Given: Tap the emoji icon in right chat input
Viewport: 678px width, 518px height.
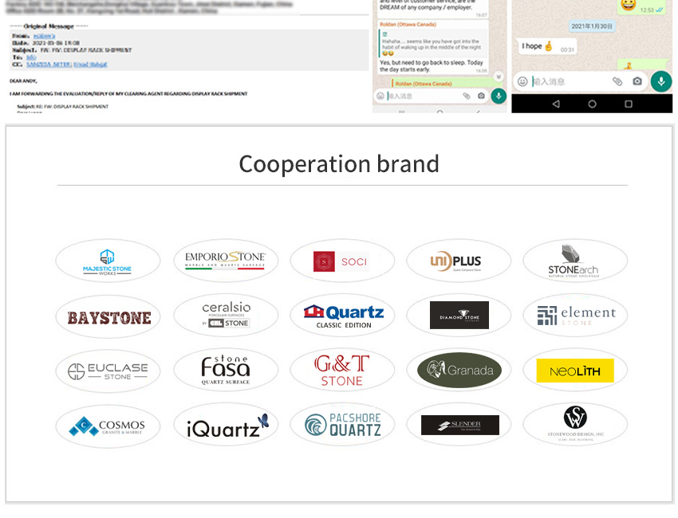Looking at the screenshot, I should click(522, 81).
